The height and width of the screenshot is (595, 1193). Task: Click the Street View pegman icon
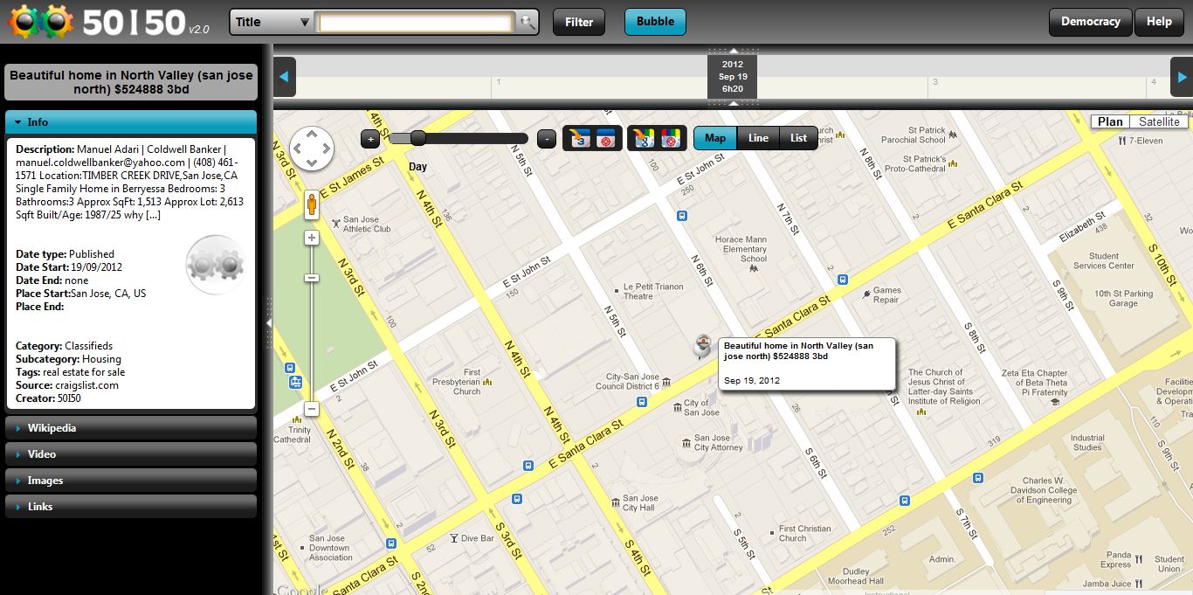click(x=312, y=204)
